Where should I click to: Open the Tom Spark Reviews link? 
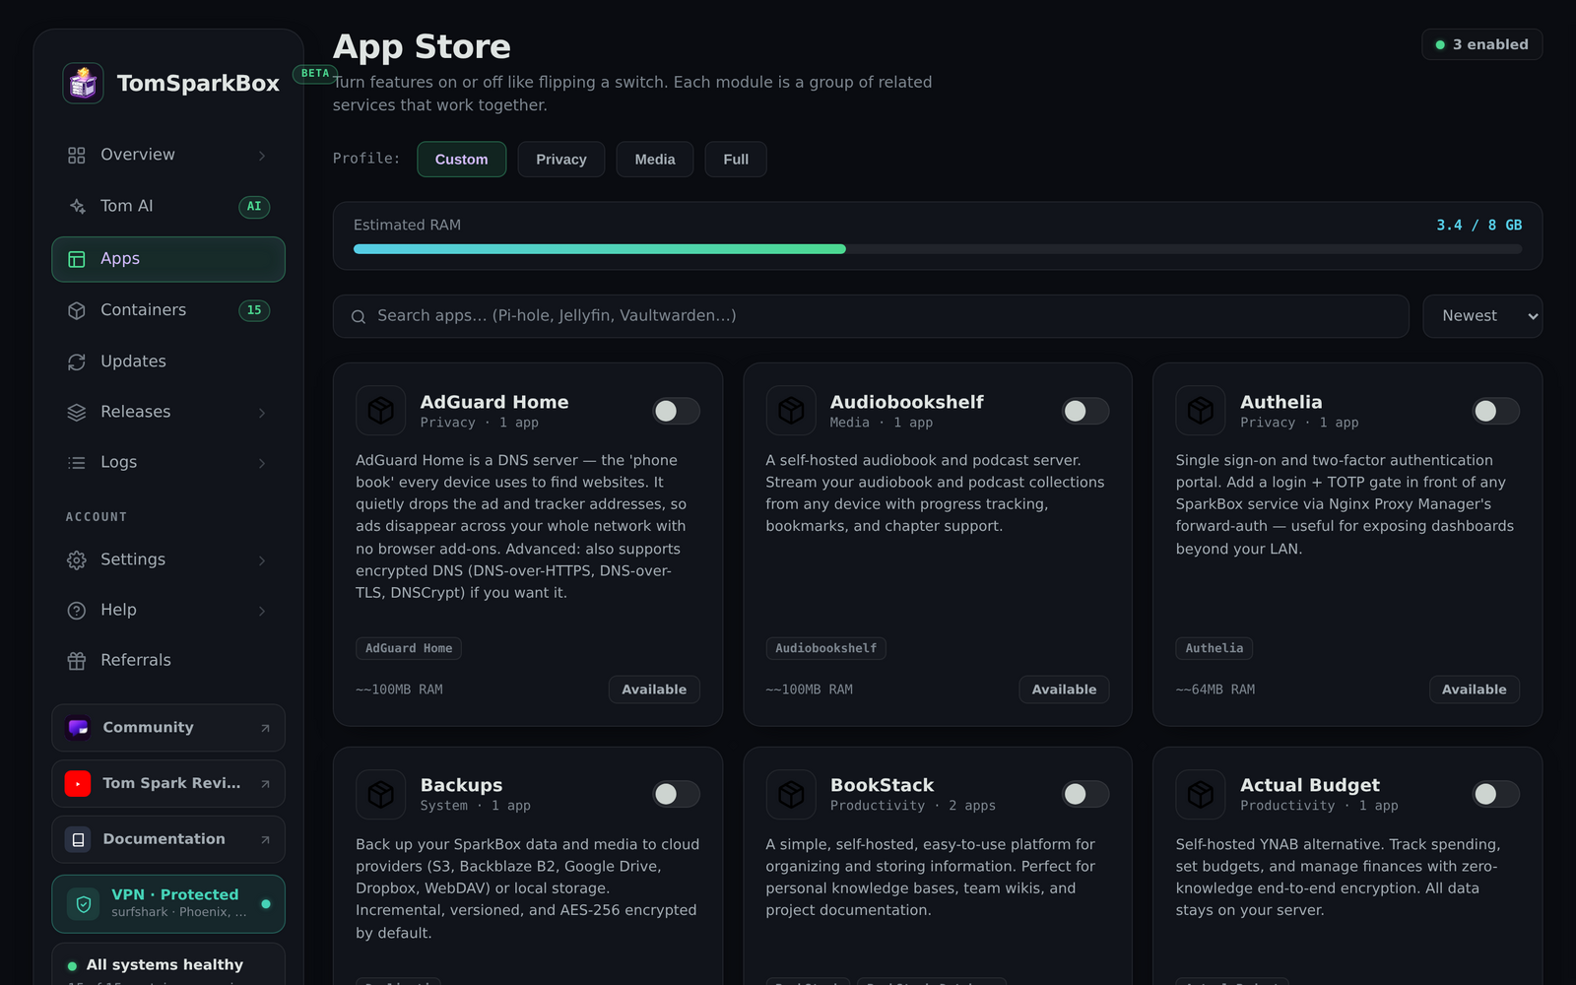[168, 784]
